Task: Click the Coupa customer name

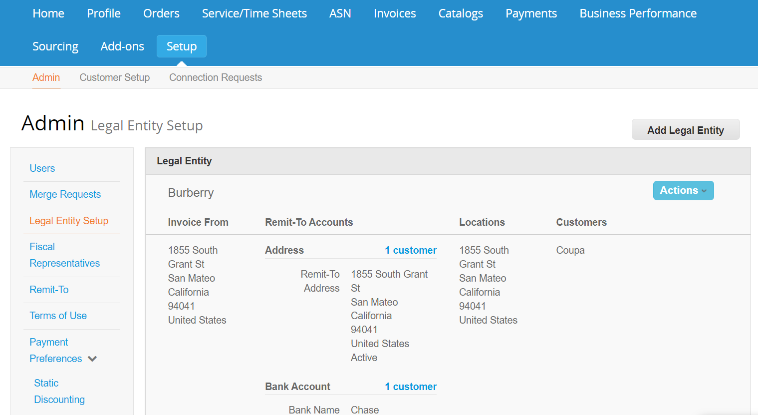Action: click(570, 250)
